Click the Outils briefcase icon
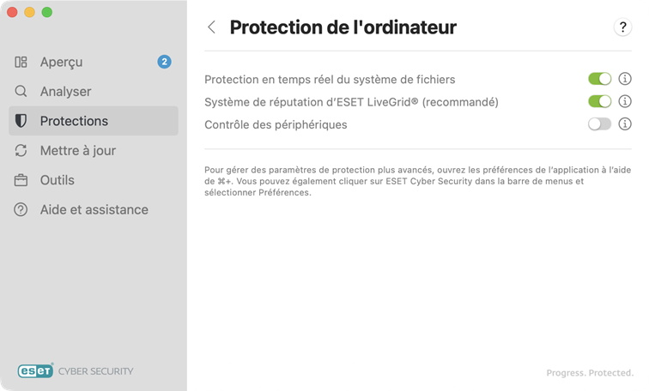This screenshot has width=649, height=391. 21,180
